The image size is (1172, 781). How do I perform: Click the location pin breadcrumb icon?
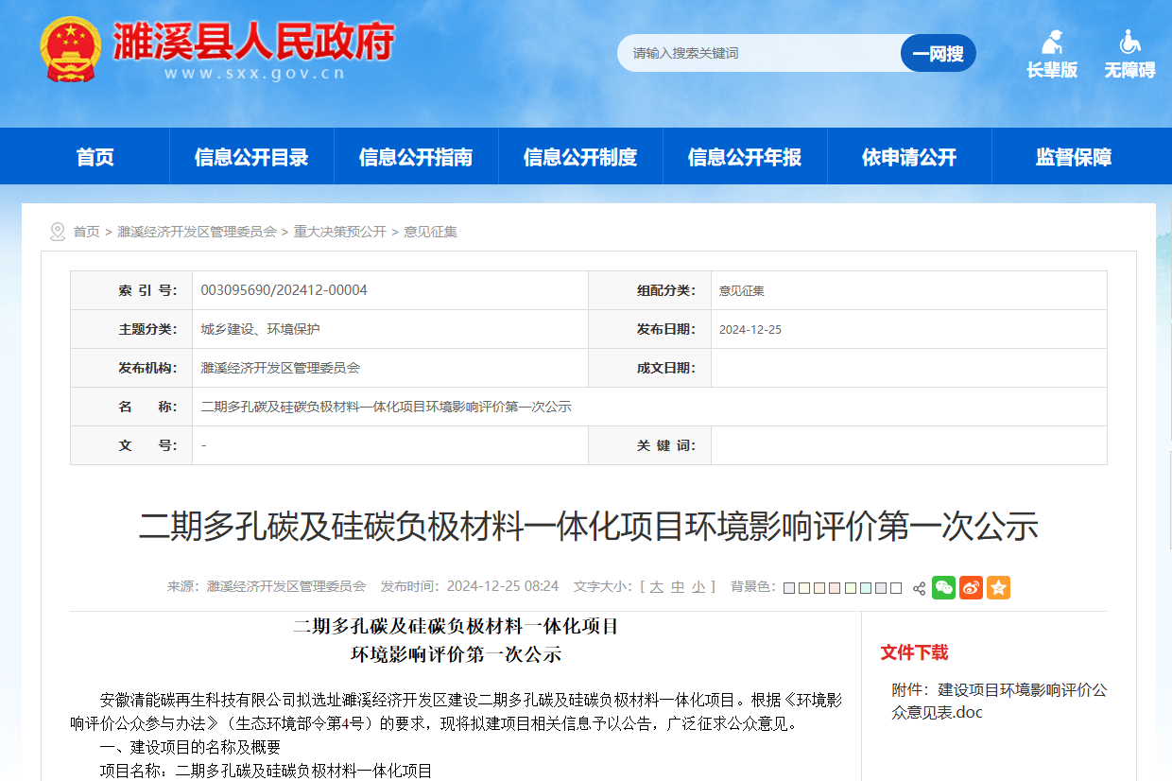click(58, 232)
